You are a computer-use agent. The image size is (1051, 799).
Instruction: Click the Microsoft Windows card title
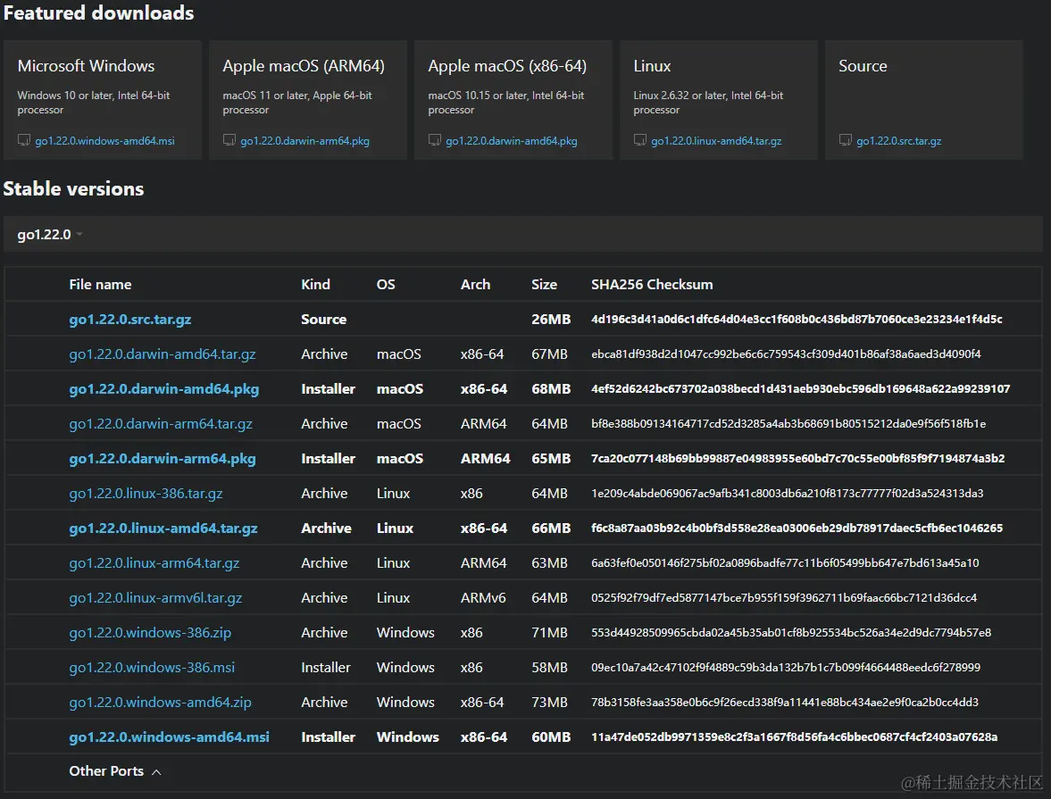[x=86, y=66]
